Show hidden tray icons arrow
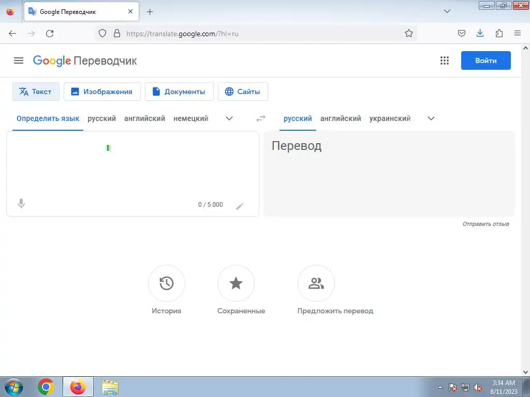Viewport: 530px width, 397px height. 440,388
